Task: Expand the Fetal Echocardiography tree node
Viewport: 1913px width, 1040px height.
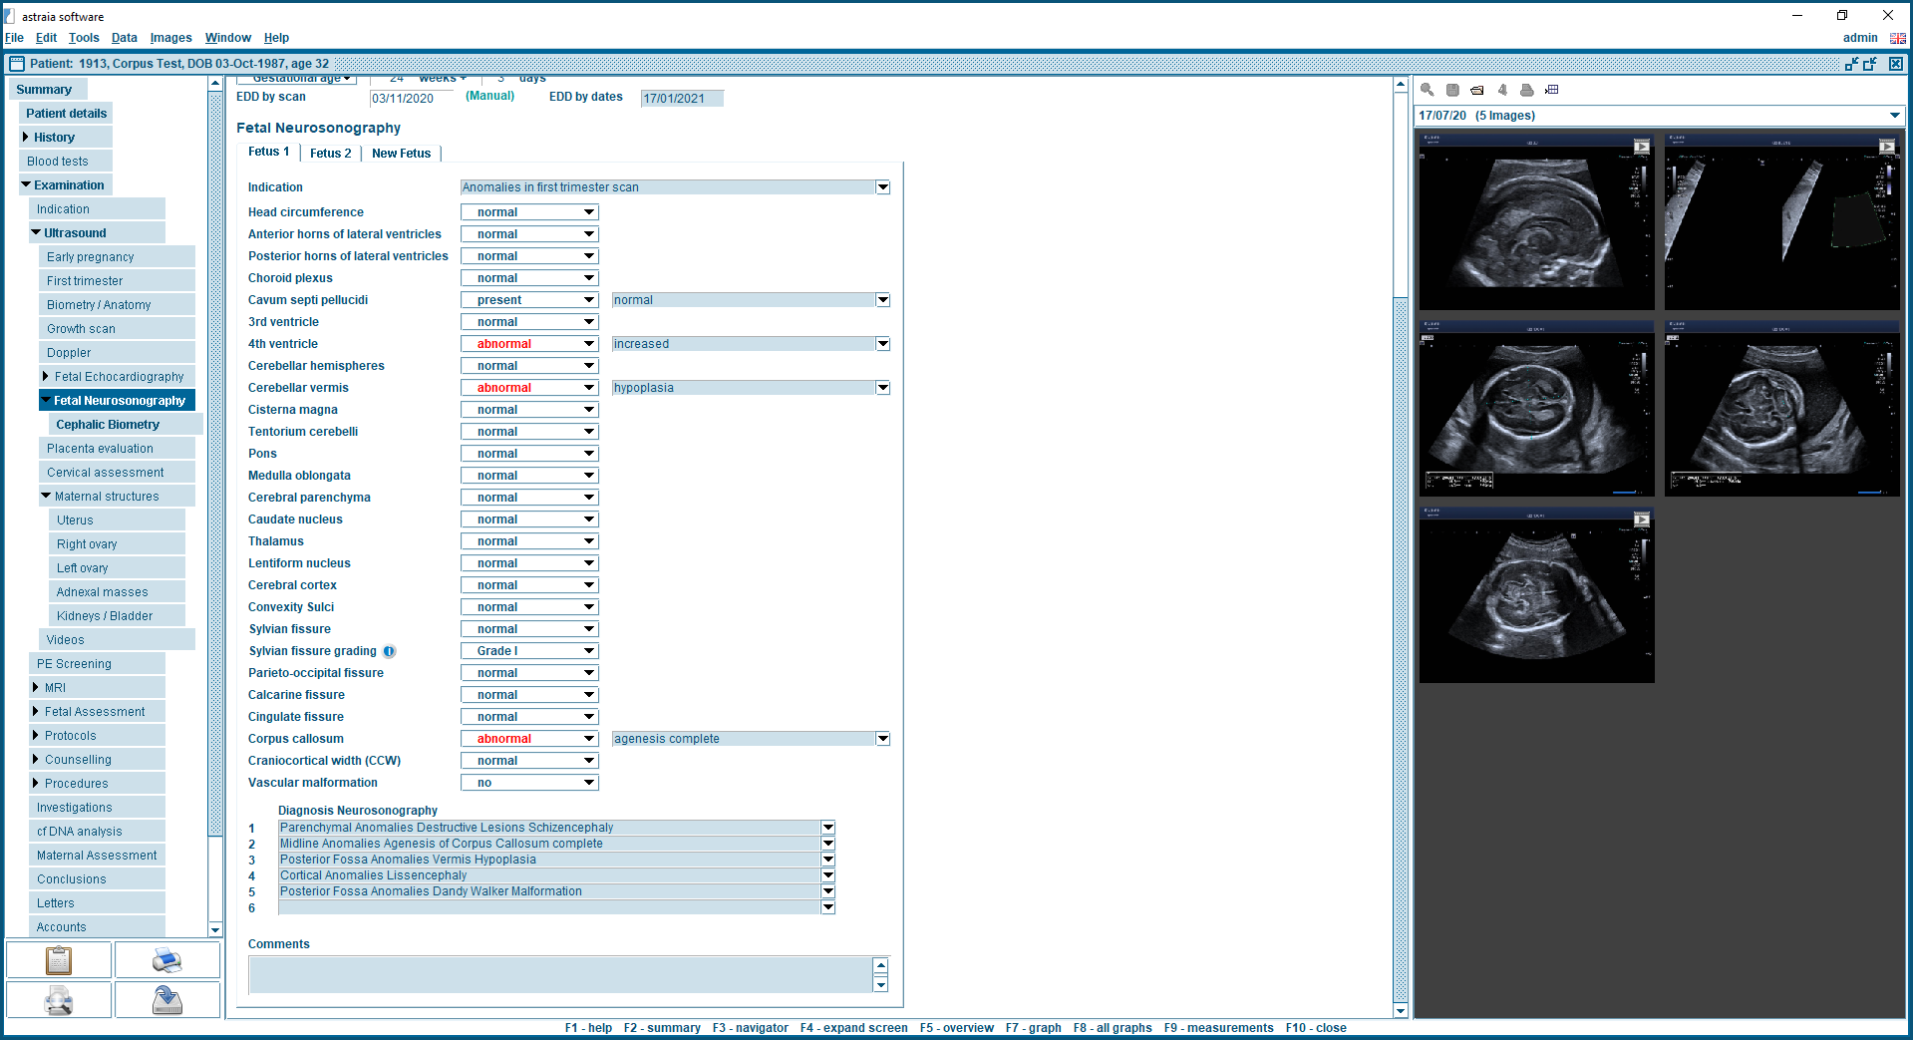Action: pos(46,376)
